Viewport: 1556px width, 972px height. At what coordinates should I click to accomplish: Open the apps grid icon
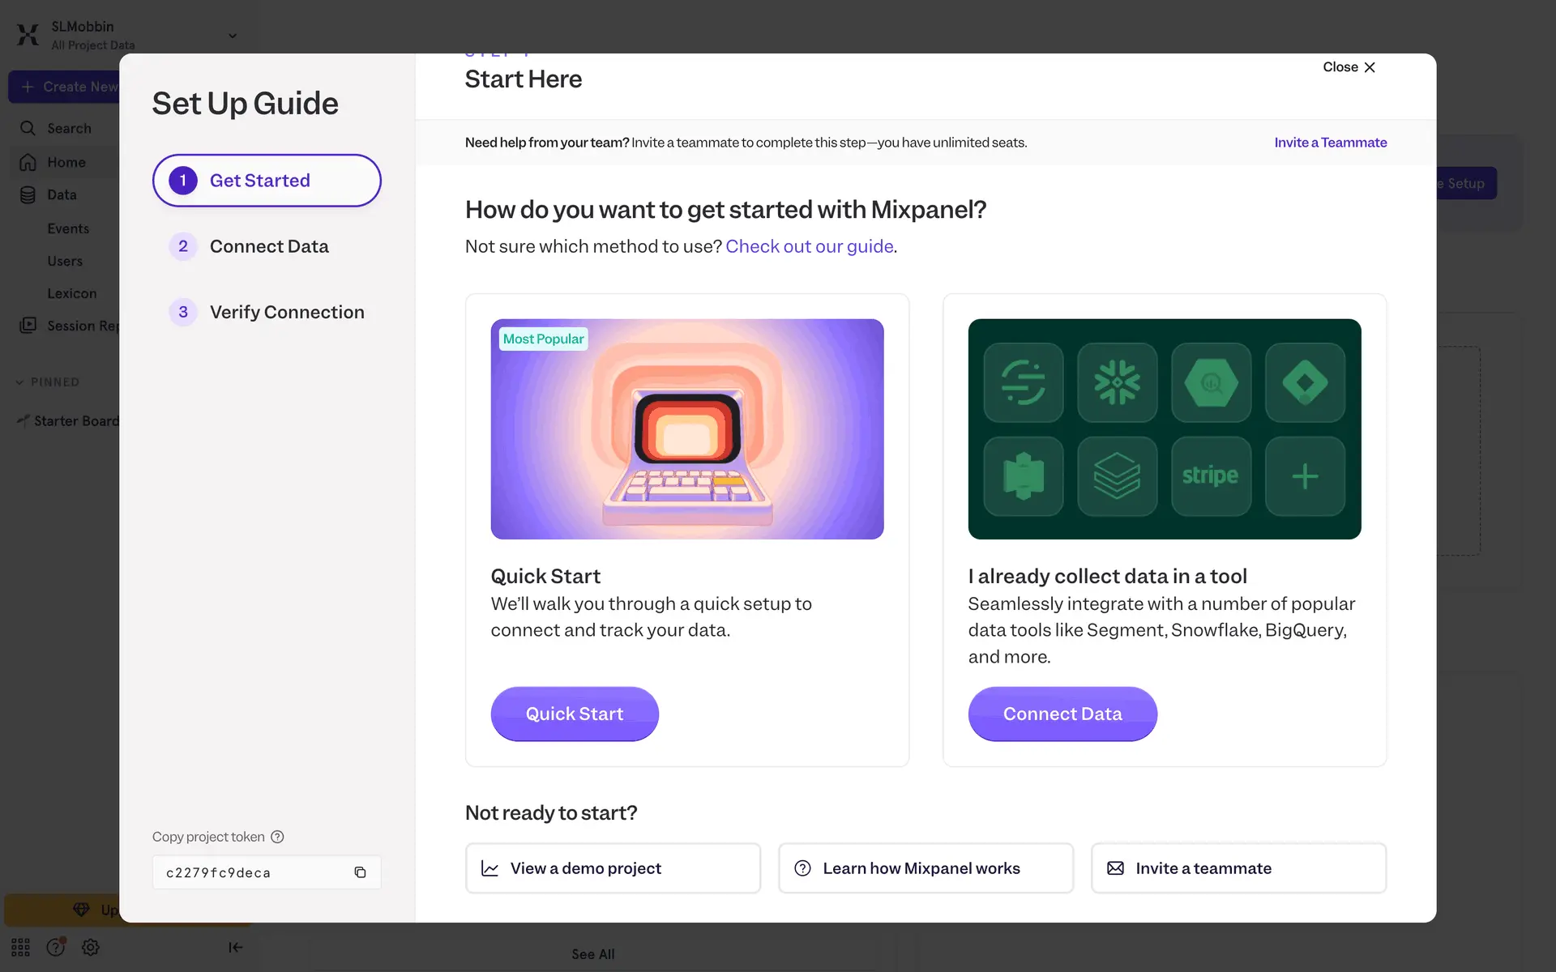20,947
